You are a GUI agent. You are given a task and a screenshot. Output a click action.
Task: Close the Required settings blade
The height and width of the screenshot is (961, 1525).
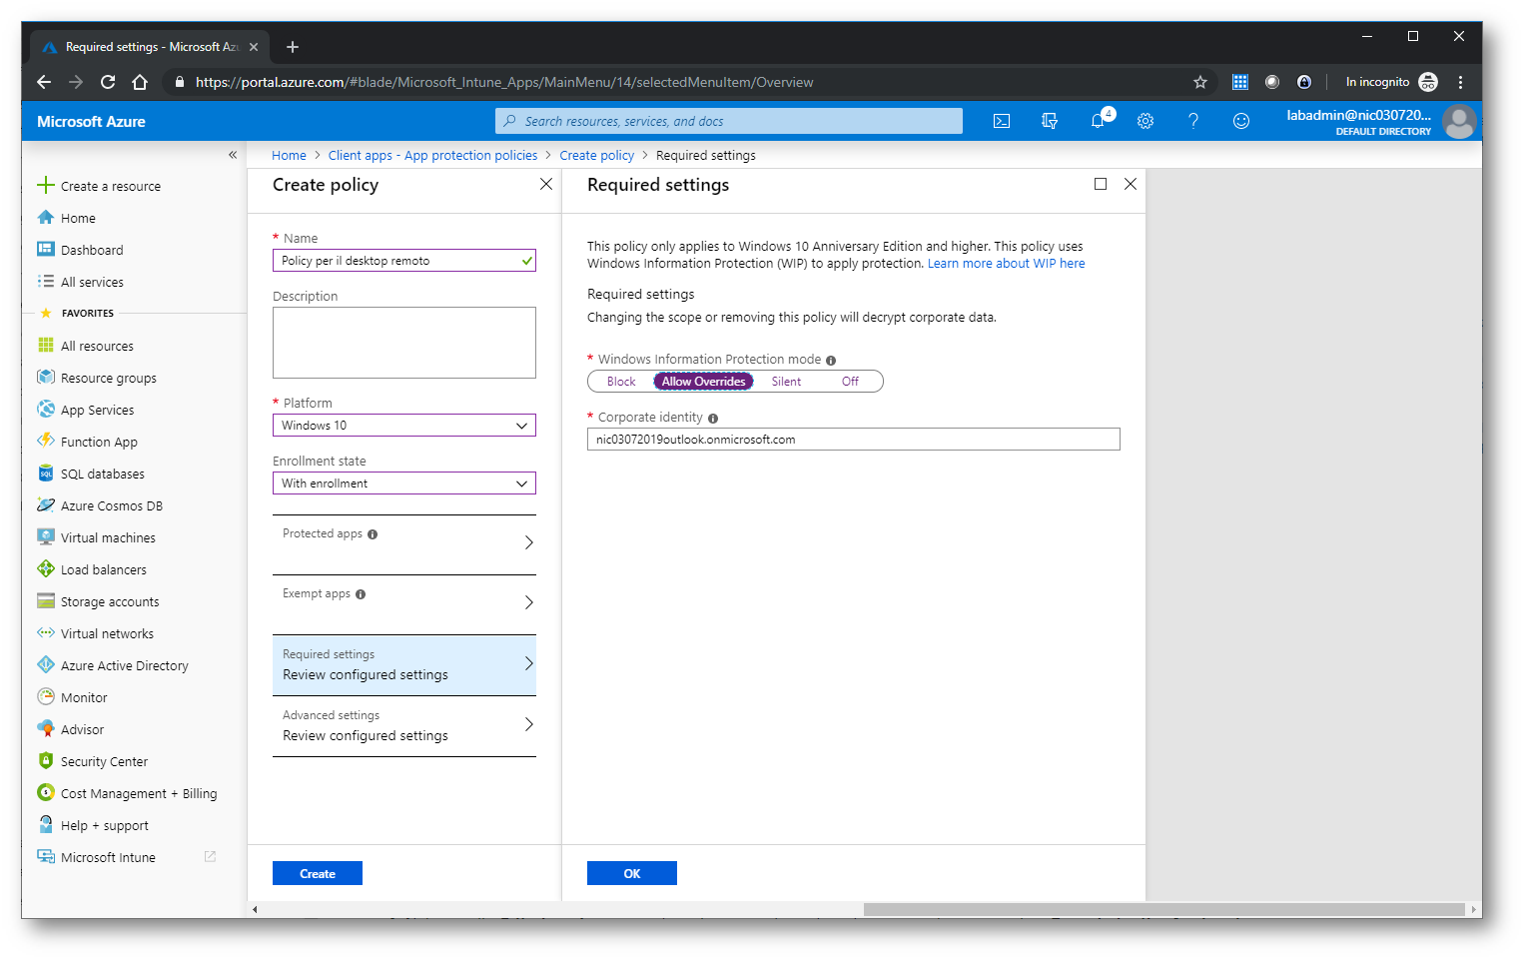tap(1131, 184)
